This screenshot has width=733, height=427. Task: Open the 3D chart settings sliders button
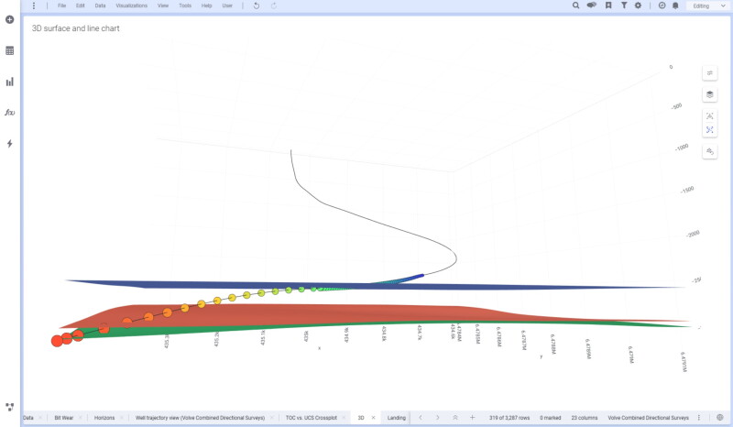pos(709,73)
